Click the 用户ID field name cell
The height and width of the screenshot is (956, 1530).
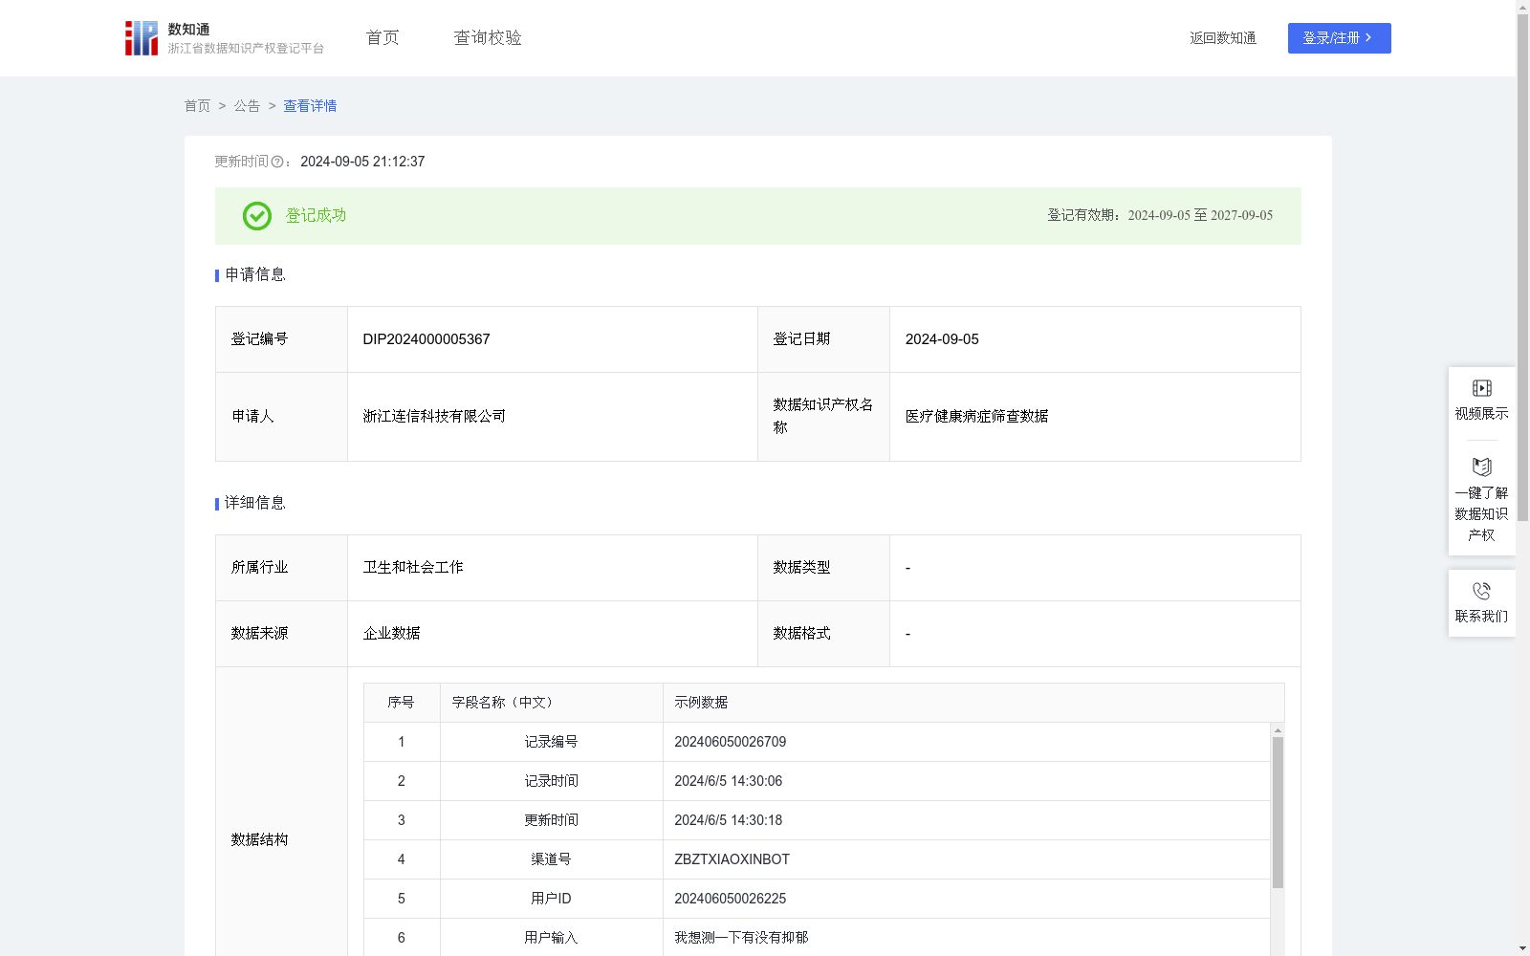(x=551, y=899)
